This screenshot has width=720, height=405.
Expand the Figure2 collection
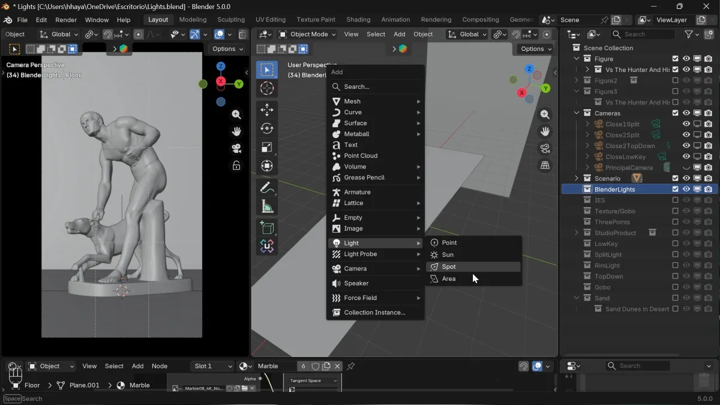[x=577, y=80]
